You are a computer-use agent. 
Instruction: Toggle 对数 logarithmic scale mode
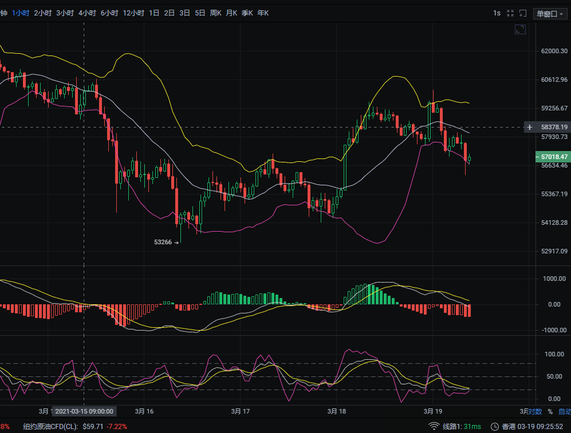pyautogui.click(x=535, y=411)
